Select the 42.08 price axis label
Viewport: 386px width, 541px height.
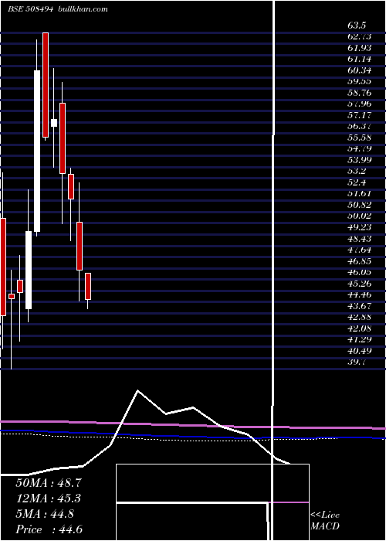click(x=360, y=328)
